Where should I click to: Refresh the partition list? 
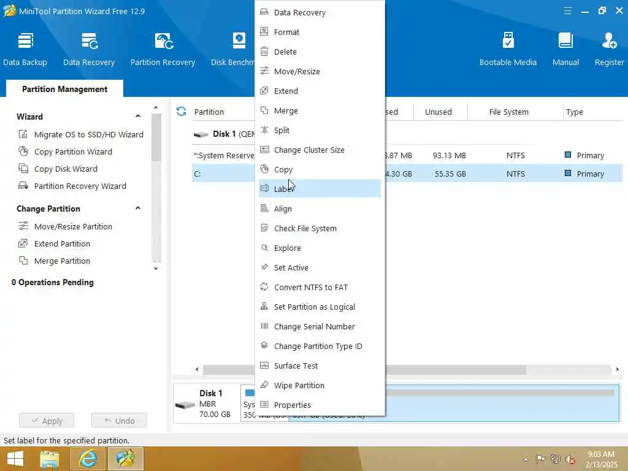(181, 112)
